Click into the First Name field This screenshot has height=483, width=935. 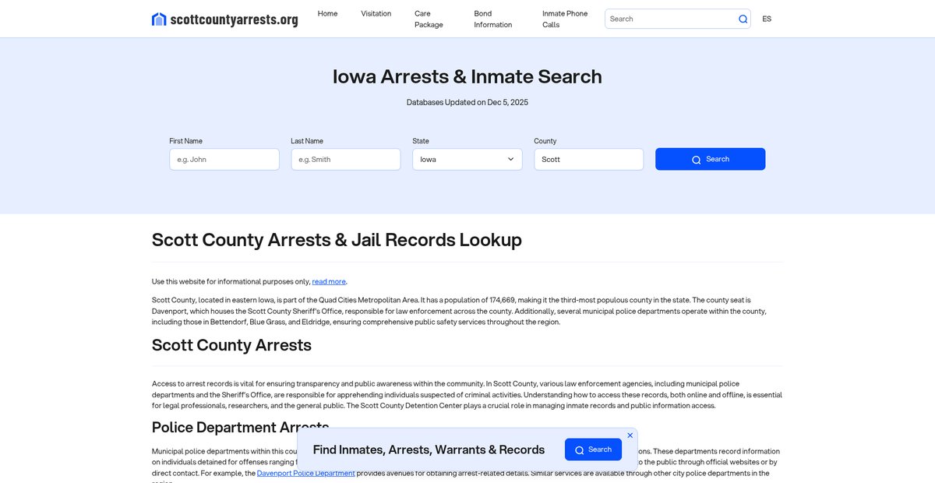click(224, 159)
